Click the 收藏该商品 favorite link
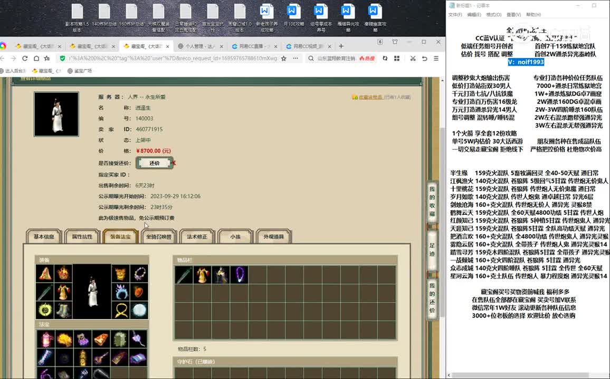 pyautogui.click(x=370, y=97)
